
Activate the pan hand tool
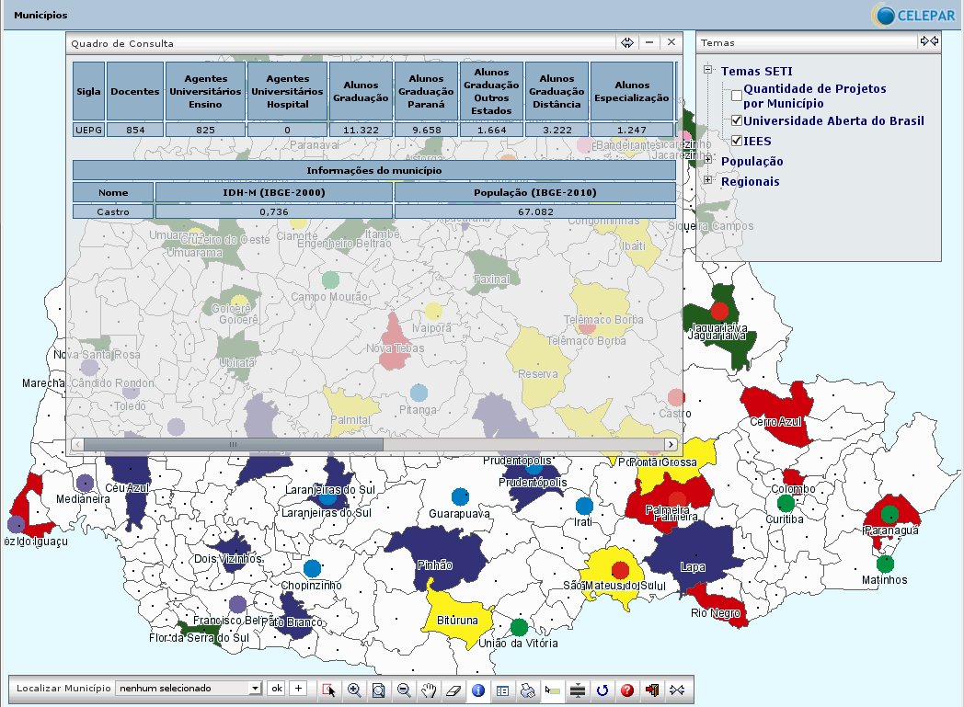tap(429, 689)
